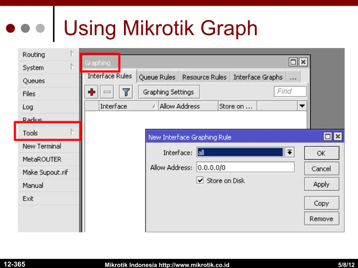
Task: Expand the System submenu
Action: 72,67
